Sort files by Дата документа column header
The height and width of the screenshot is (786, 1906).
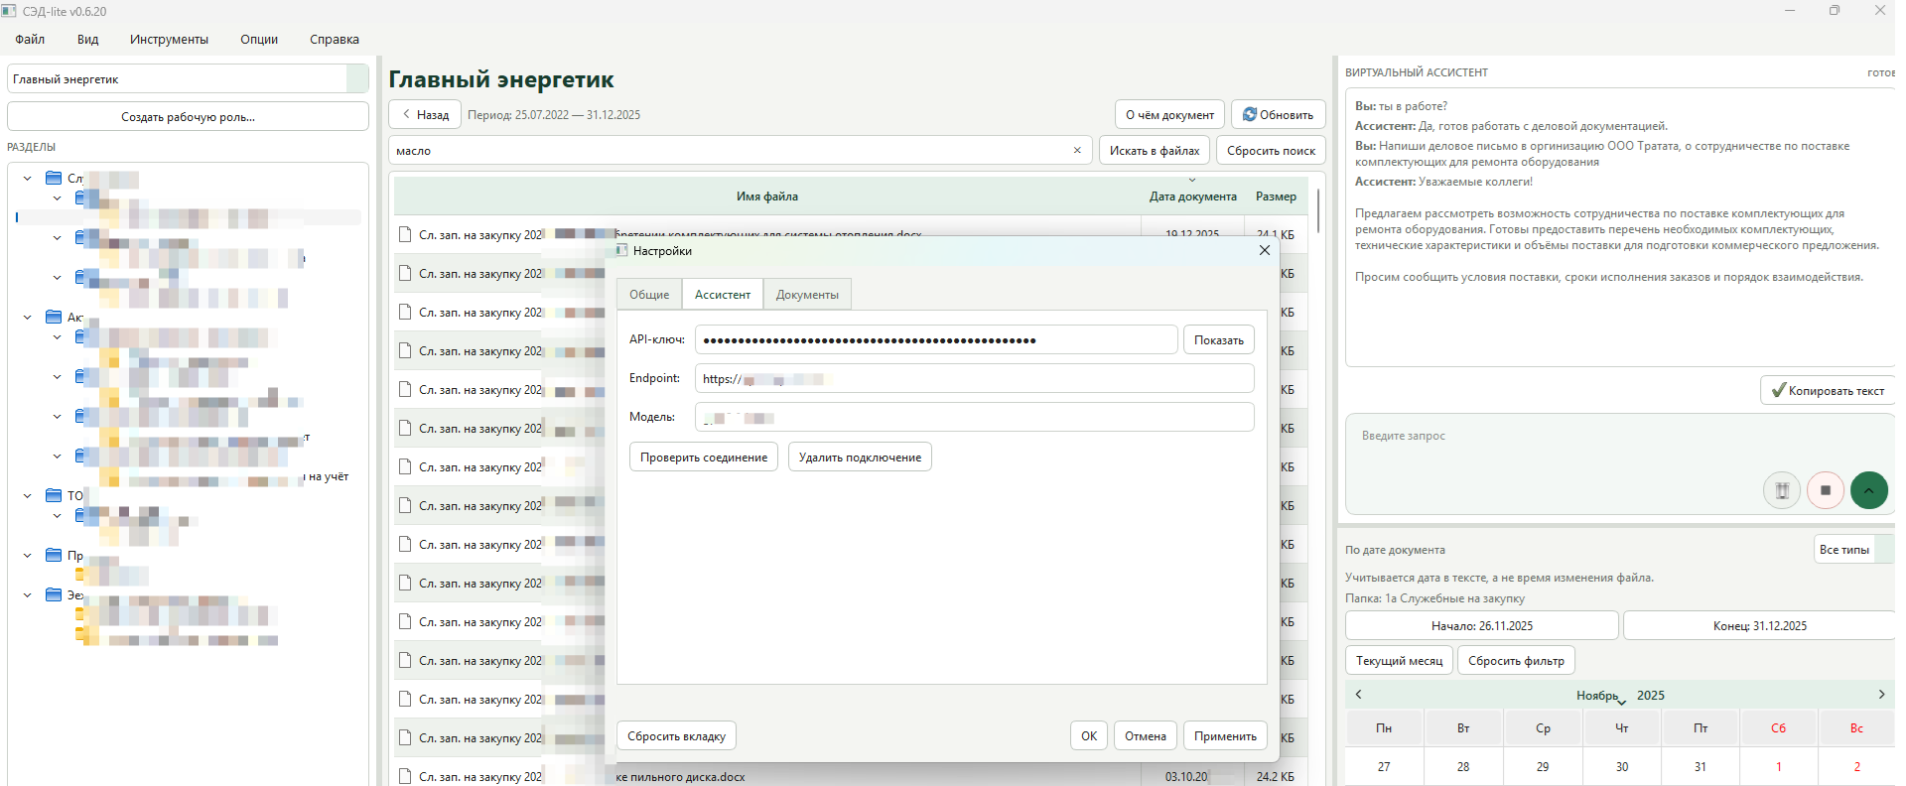1192,196
